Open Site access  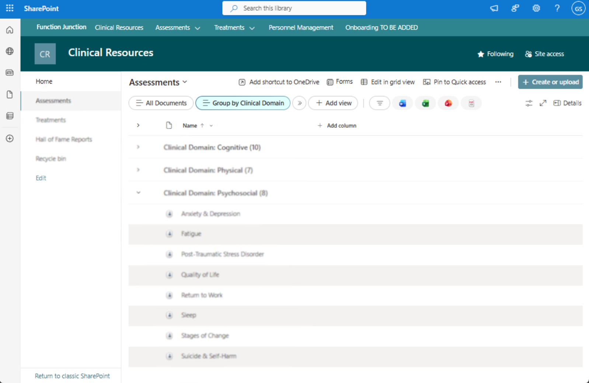[x=544, y=54]
